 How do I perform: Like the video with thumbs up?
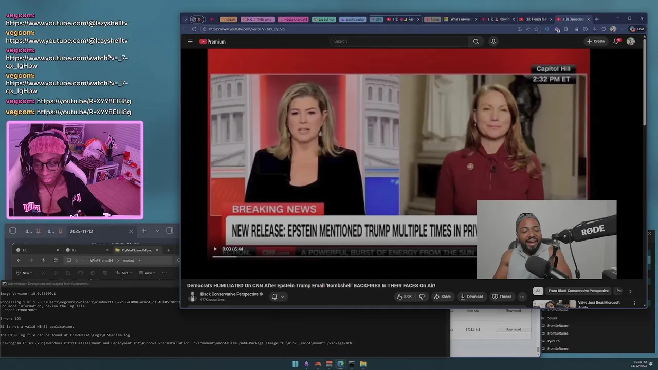(x=404, y=297)
